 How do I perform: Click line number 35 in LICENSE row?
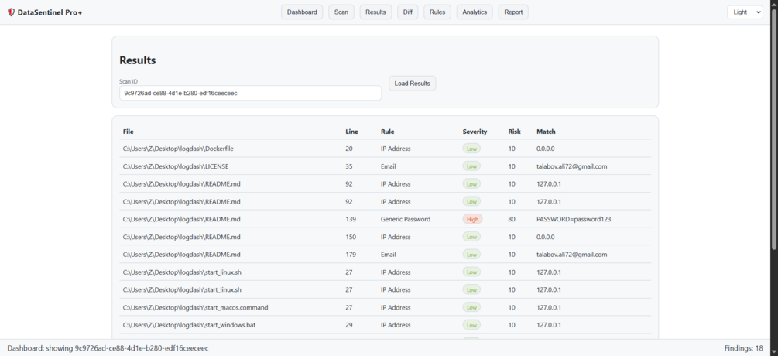(349, 166)
